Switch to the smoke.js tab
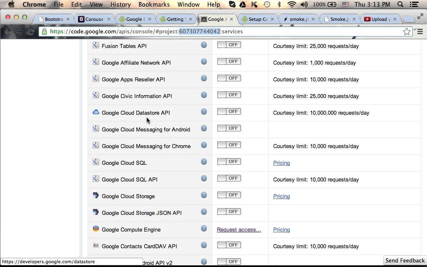Image resolution: width=427 pixels, height=267 pixels. [x=299, y=19]
